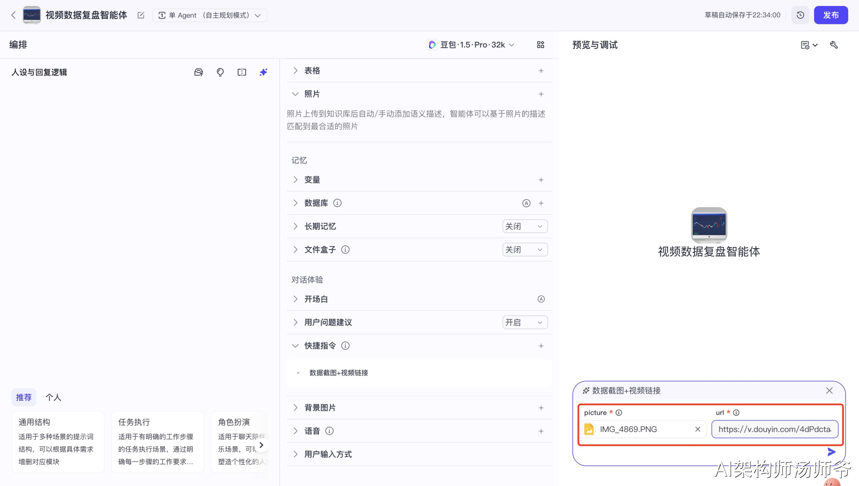This screenshot has width=859, height=486.
Task: Click the prompt compare icon
Action: (242, 72)
